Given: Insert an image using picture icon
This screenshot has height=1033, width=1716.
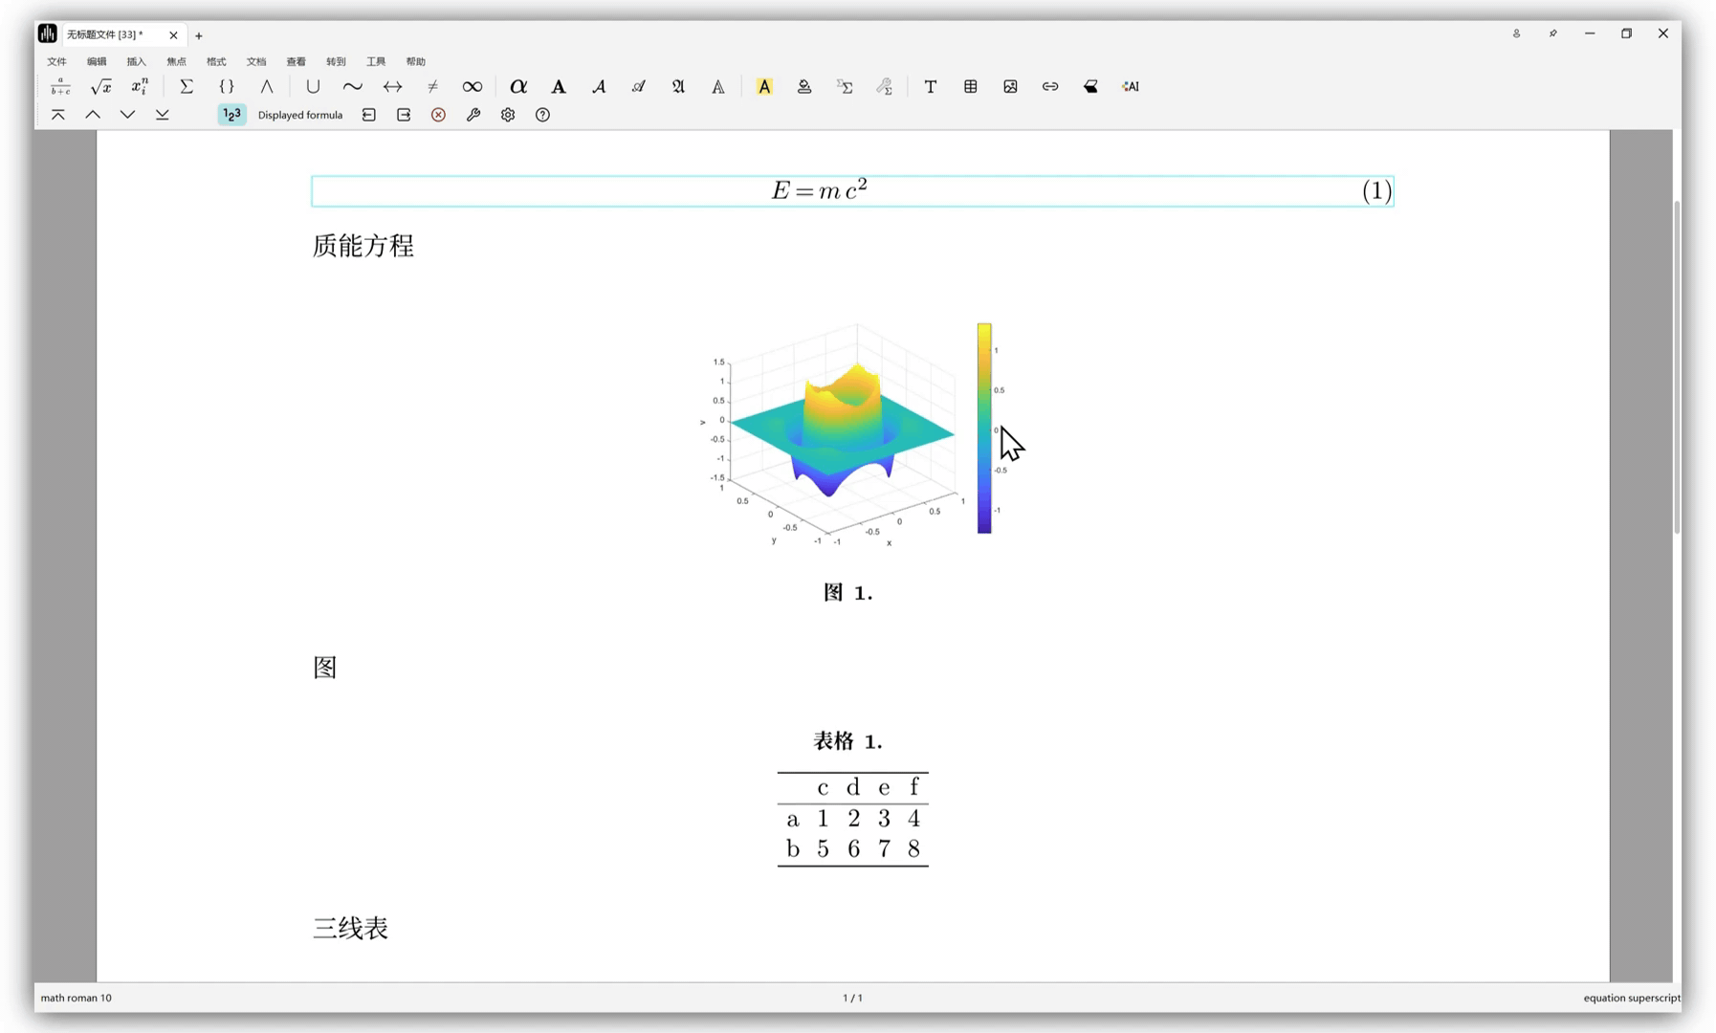Looking at the screenshot, I should pyautogui.click(x=1010, y=87).
